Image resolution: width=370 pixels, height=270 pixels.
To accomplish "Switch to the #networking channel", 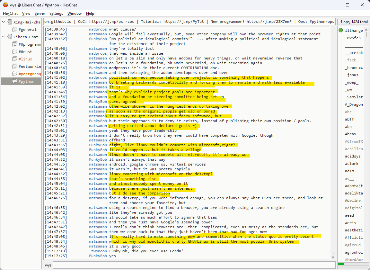I will (x=30, y=67).
